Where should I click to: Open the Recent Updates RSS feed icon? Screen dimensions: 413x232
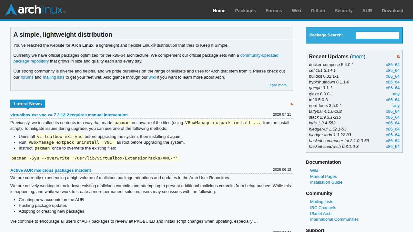[x=398, y=56]
